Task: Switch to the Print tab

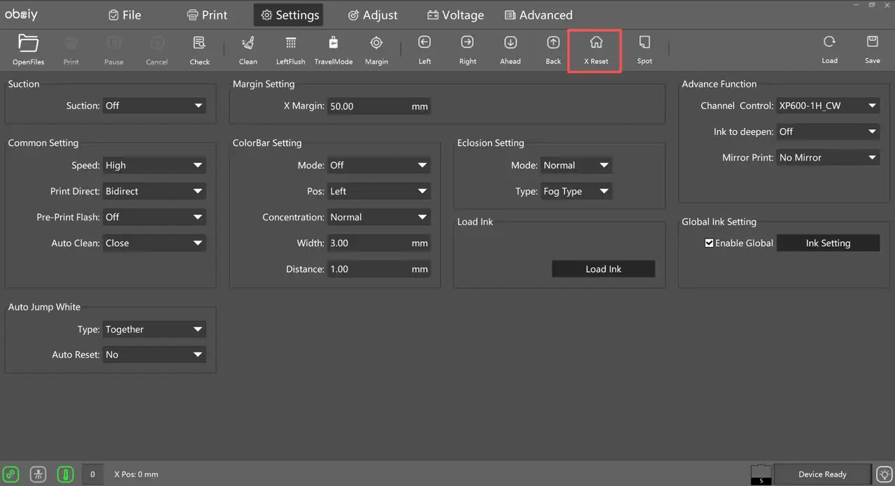Action: click(207, 15)
